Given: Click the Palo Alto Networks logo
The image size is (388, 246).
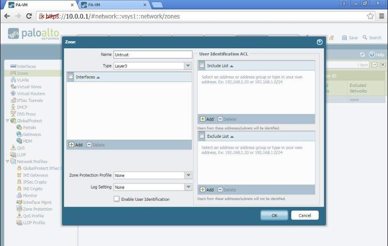Looking at the screenshot, I should (x=33, y=34).
